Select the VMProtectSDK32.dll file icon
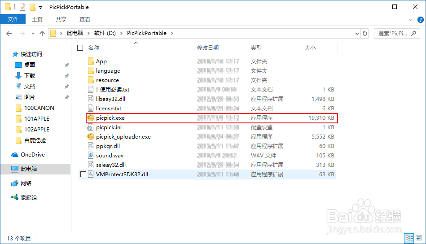 (x=91, y=174)
